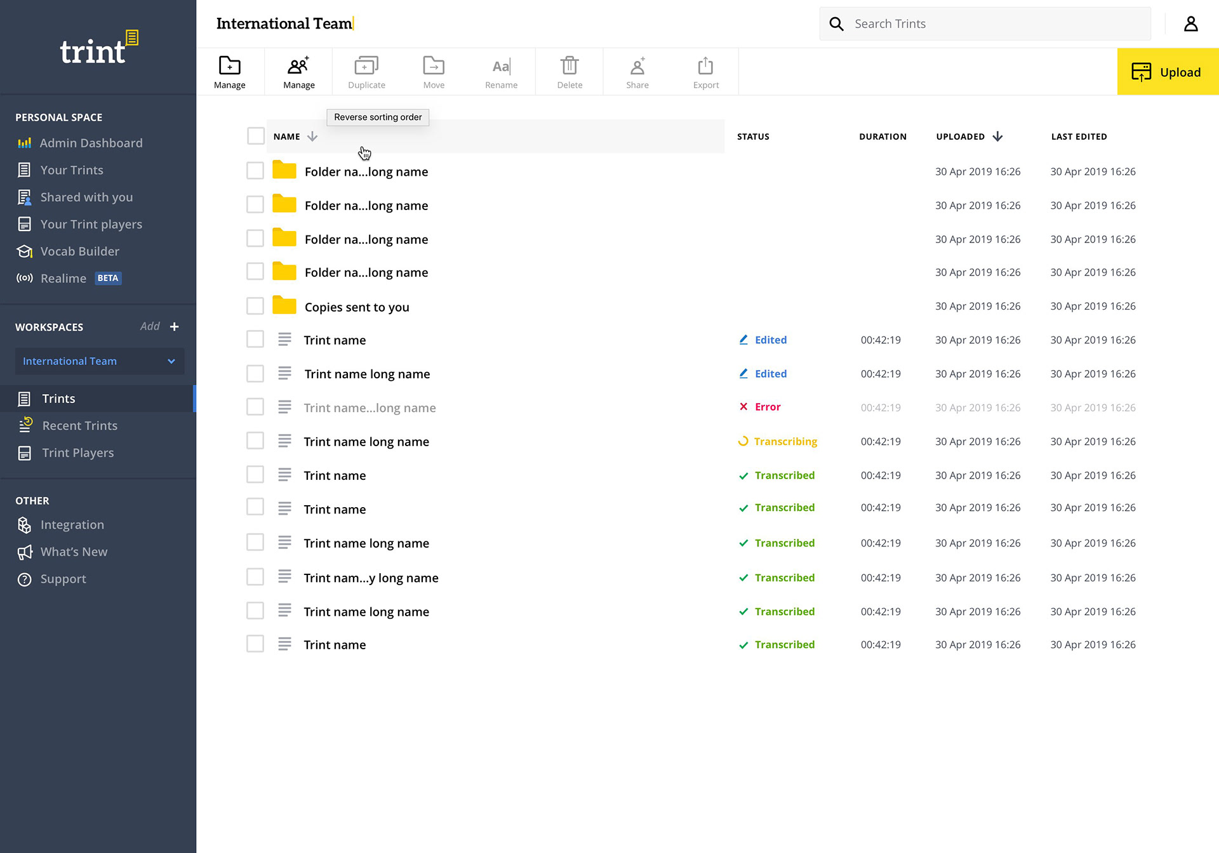Go to Admin Dashboard
The image size is (1219, 853).
click(91, 143)
